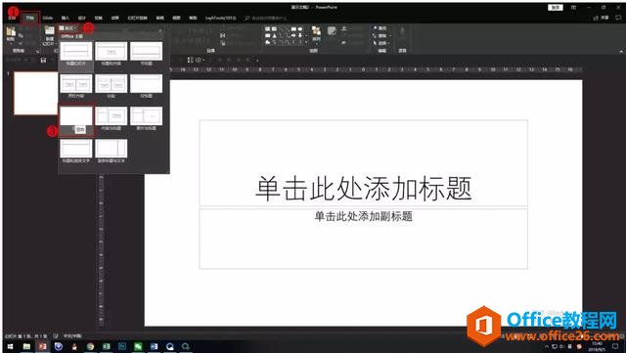
Task: Open the LvyhTools ribbon tab
Action: pos(220,18)
